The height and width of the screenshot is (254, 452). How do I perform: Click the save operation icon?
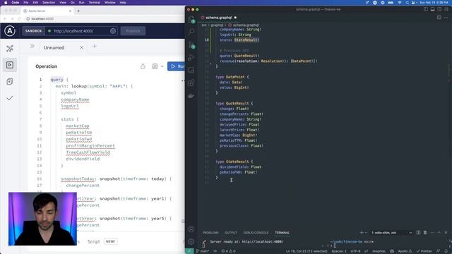point(155,66)
